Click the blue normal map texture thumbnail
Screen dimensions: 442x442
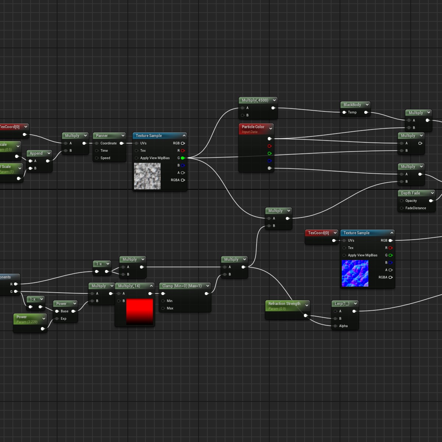click(x=355, y=273)
